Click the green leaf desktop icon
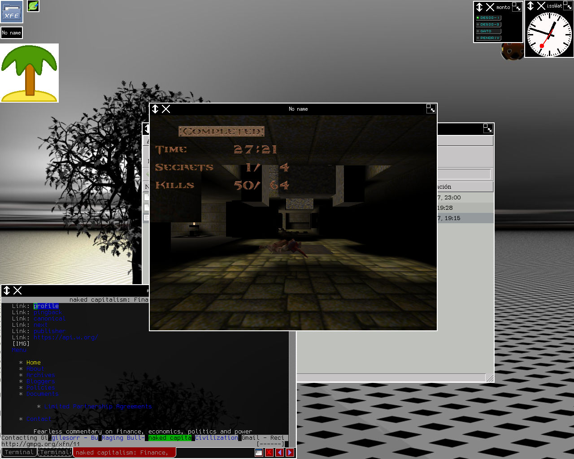The width and height of the screenshot is (574, 459). pyautogui.click(x=33, y=6)
